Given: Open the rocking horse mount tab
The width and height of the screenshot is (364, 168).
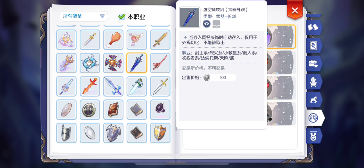Looking at the screenshot, I should (313, 100).
